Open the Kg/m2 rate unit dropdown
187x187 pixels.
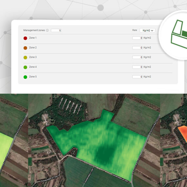[147, 31]
